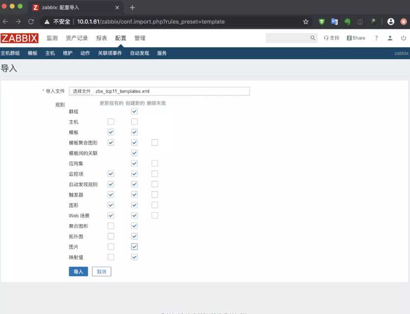Open the Zabbix Share link

click(x=356, y=38)
